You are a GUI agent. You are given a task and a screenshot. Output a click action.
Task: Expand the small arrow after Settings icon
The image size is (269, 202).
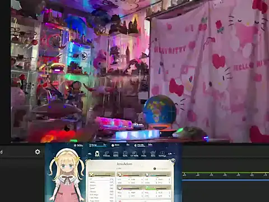pyautogui.click(x=170, y=154)
